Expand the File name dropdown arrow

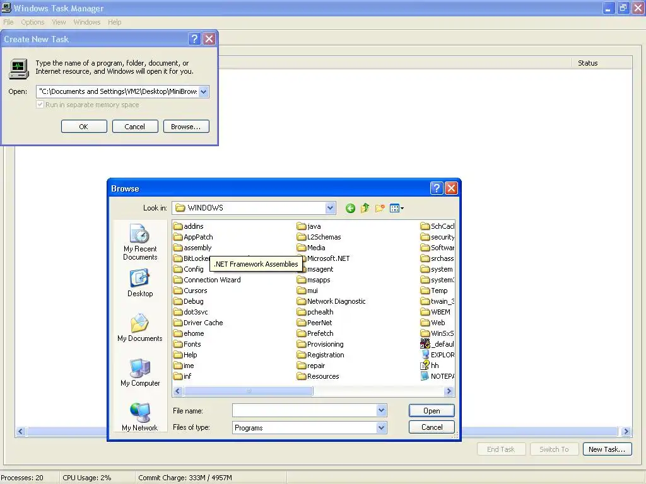click(382, 410)
